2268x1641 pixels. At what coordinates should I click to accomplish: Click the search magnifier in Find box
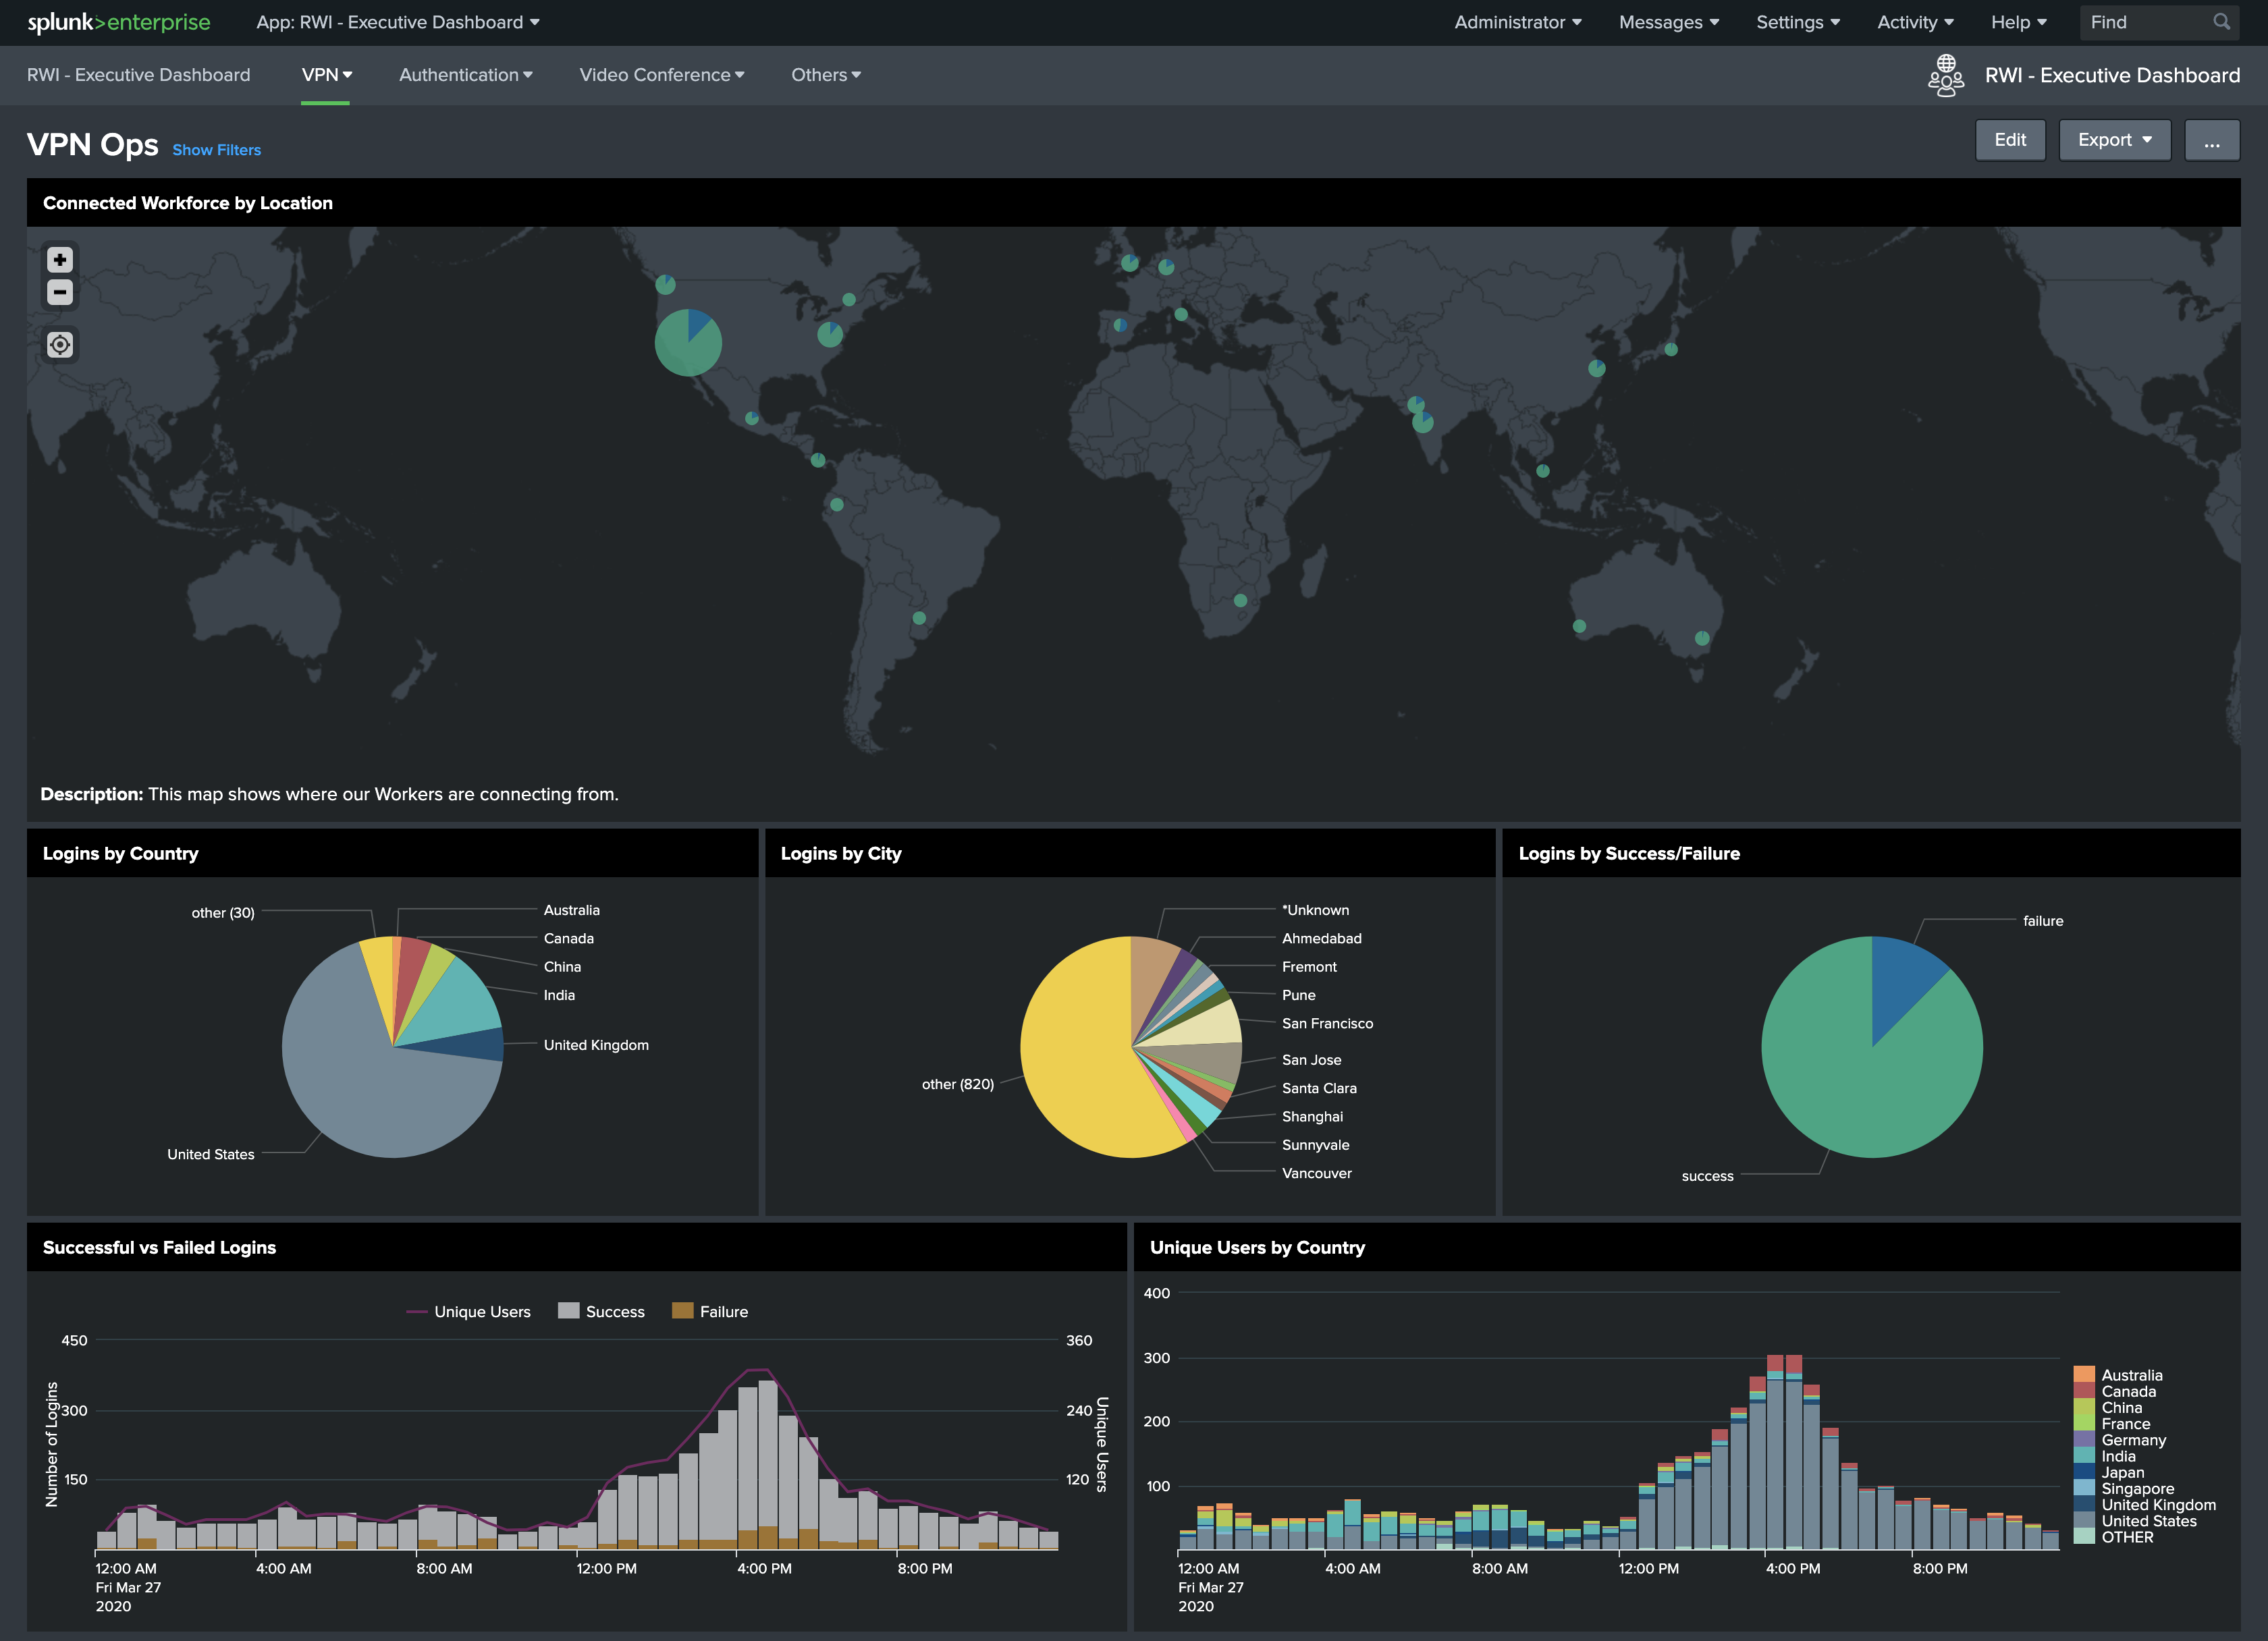pos(2221,22)
